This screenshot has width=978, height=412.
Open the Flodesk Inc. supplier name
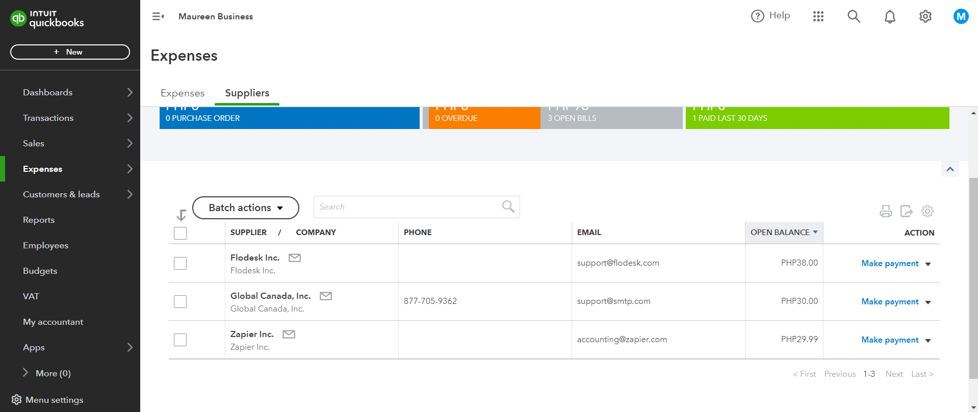tap(255, 258)
